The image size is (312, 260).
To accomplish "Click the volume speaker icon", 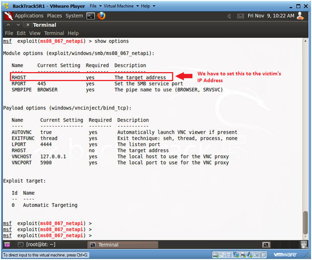I will point(229,16).
